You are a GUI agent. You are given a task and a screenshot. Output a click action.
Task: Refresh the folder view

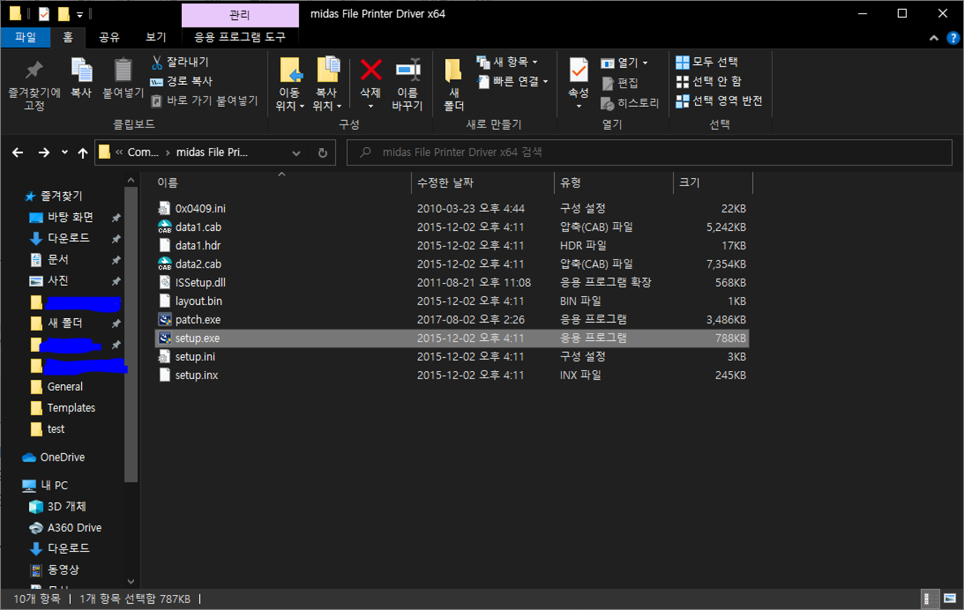pyautogui.click(x=323, y=153)
